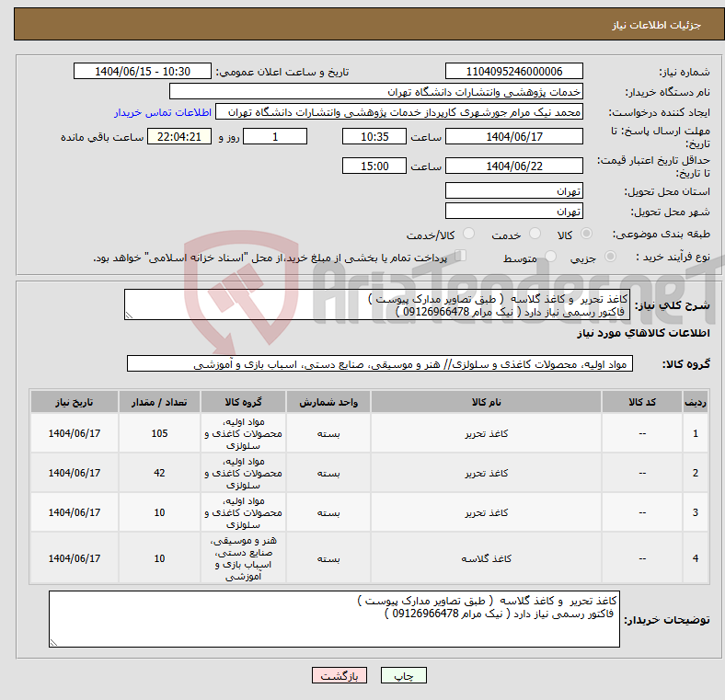This screenshot has height=700, width=725.
Task: Click the نام کالا column header
Action: coord(486,402)
